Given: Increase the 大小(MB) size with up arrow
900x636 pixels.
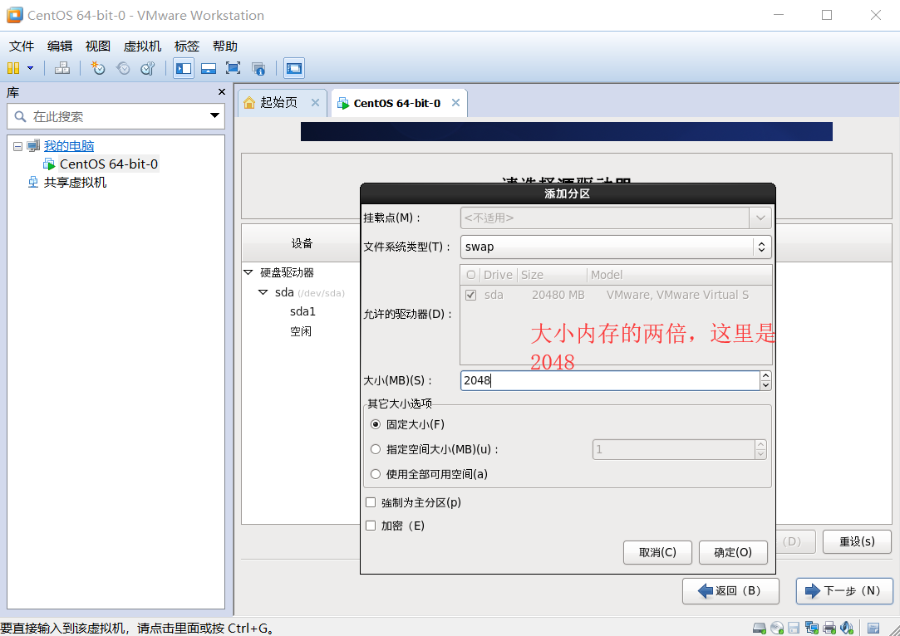Looking at the screenshot, I should 765,375.
